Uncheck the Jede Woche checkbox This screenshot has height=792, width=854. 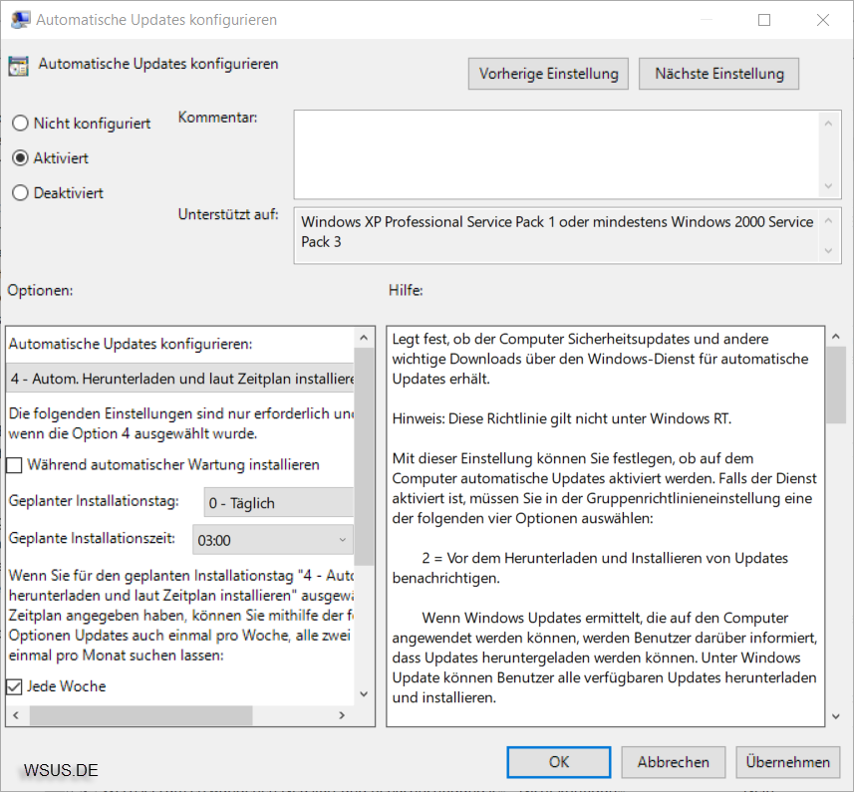click(x=14, y=687)
